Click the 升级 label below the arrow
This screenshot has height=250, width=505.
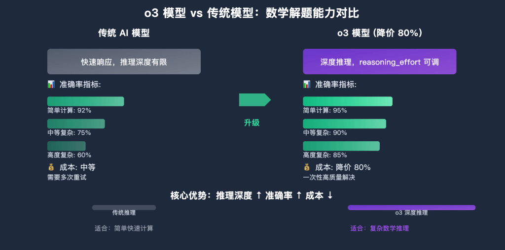(x=252, y=123)
